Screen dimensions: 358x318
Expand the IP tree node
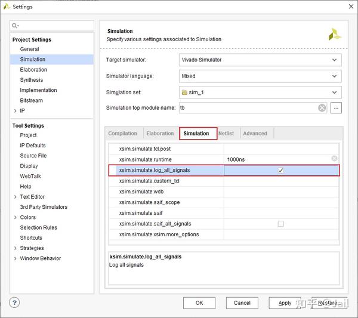pyautogui.click(x=16, y=111)
